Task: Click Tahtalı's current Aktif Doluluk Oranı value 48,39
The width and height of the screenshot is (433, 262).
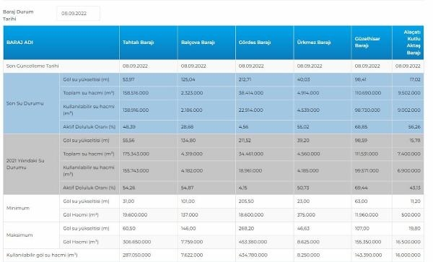Action: pos(129,127)
